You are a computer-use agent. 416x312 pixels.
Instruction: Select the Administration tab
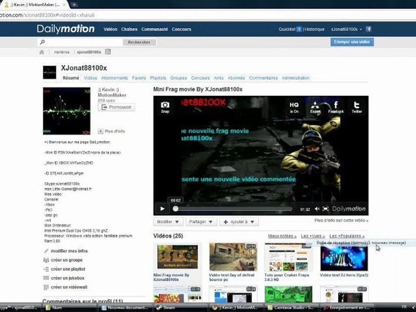(296, 78)
